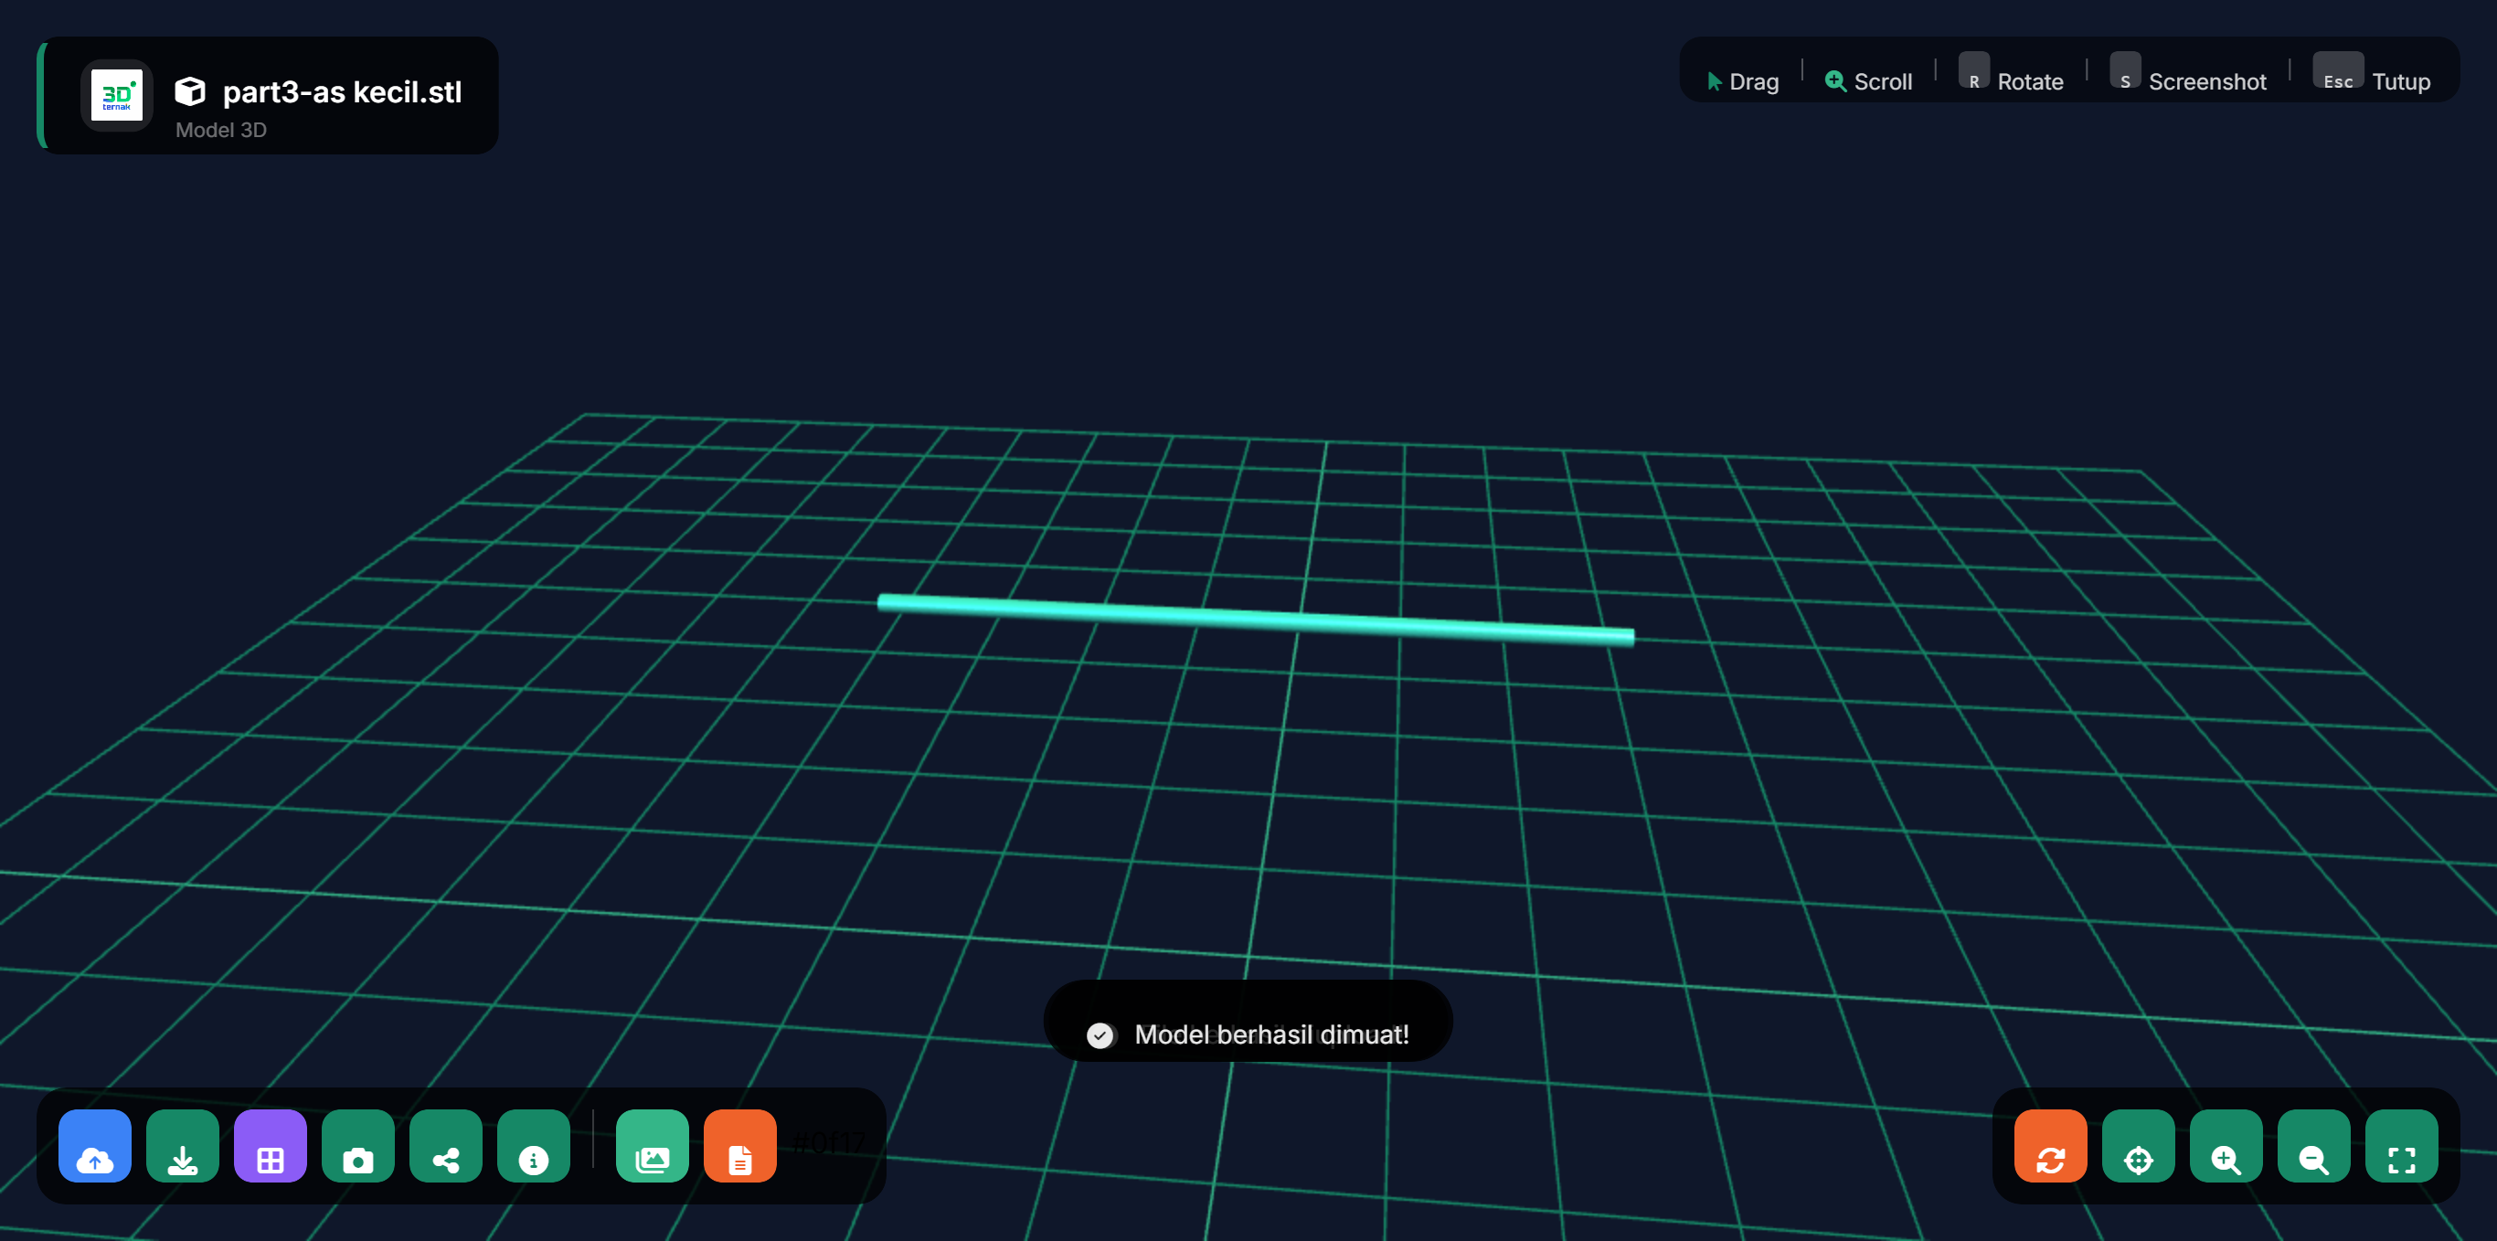Click the dark #0f17 color value
This screenshot has width=2497, height=1241.
pyautogui.click(x=829, y=1144)
